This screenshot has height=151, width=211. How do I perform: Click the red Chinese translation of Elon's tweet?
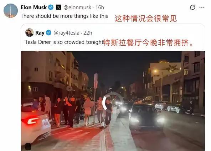[146, 19]
